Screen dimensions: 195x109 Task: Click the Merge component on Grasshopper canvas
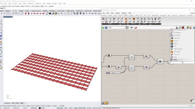click(x=160, y=61)
